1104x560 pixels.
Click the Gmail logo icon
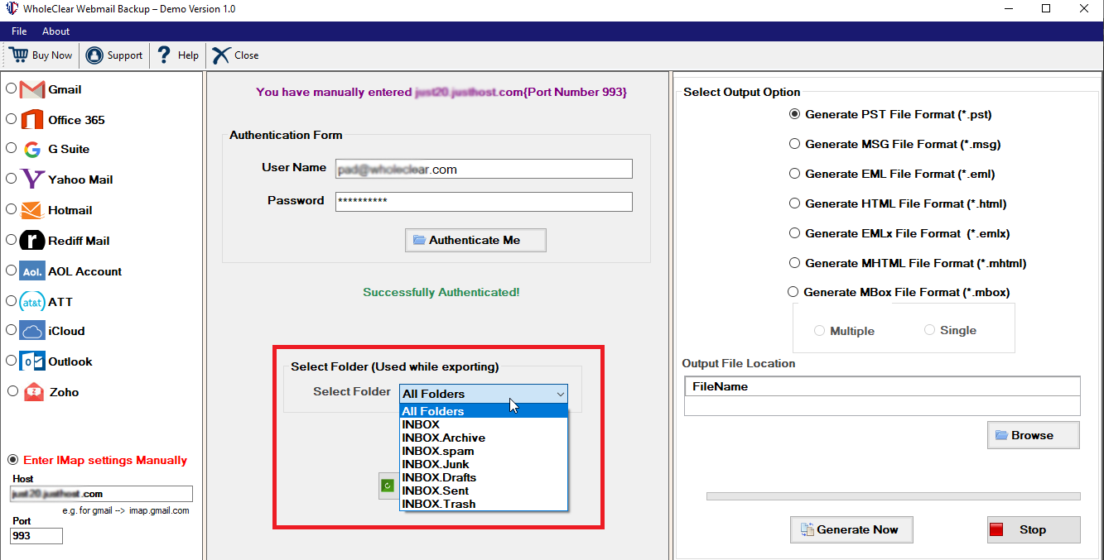(x=32, y=89)
